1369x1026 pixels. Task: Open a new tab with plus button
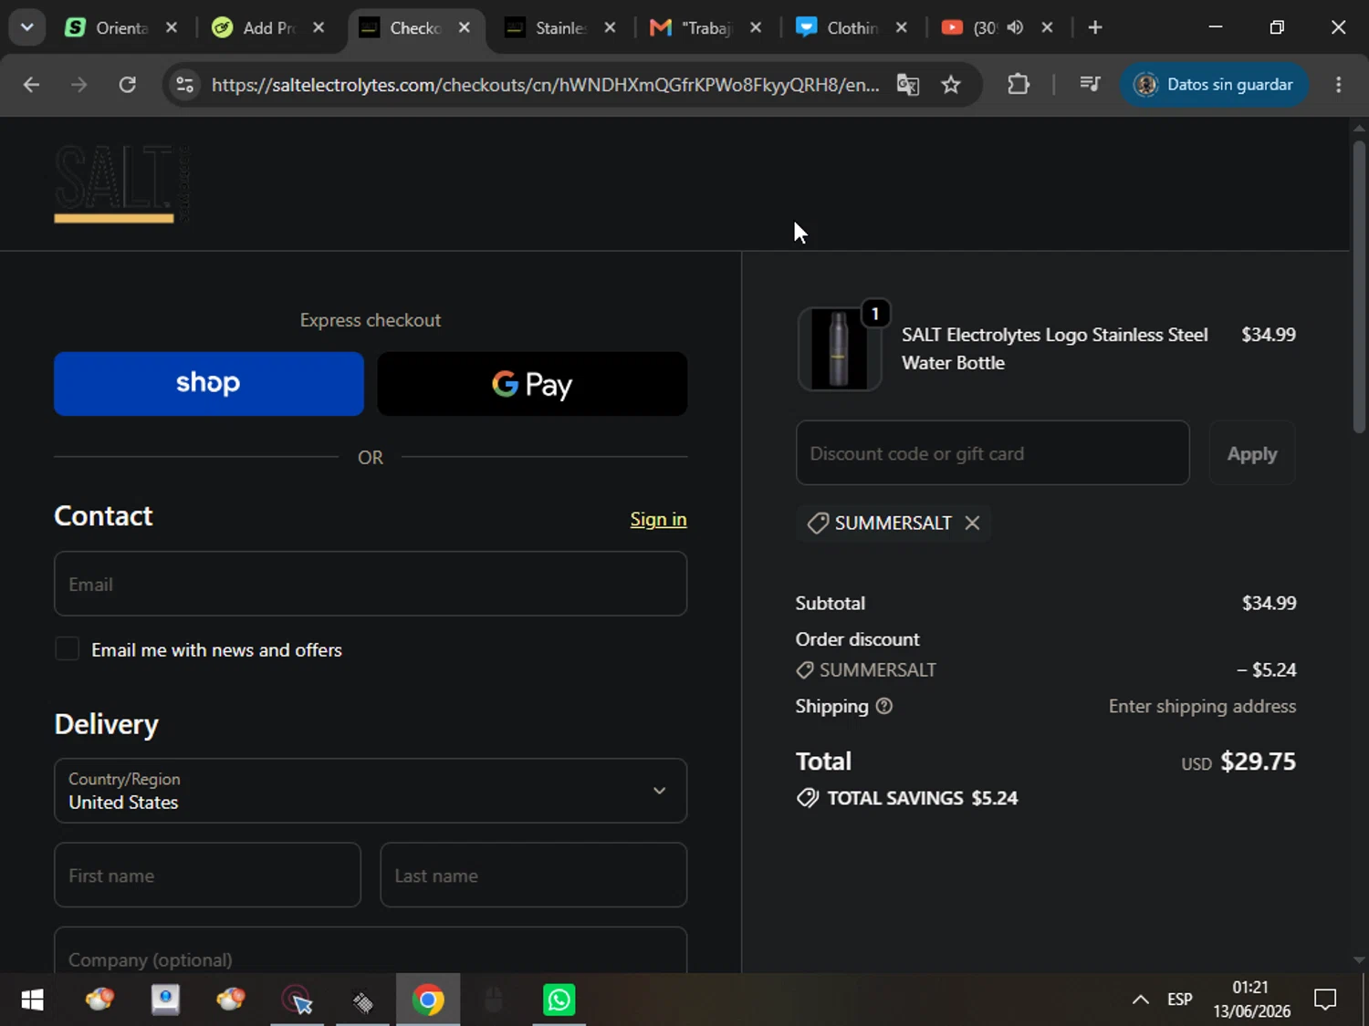tap(1095, 27)
